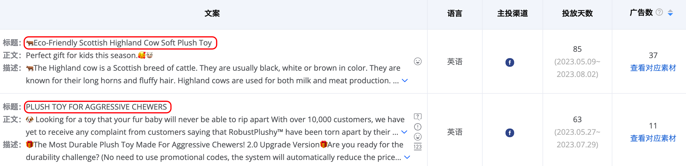The width and height of the screenshot is (686, 166).
Task: Click the smiley emoji tag icon in the second row
Action: point(418,137)
